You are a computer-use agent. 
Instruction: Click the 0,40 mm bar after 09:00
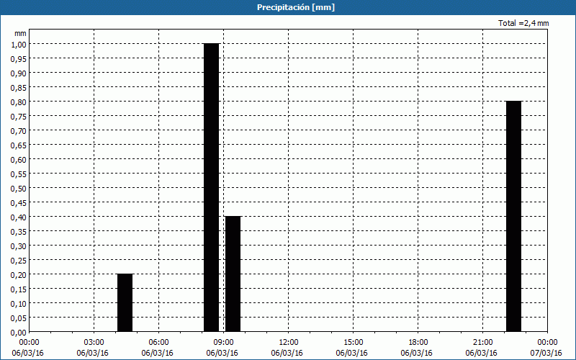(x=233, y=274)
